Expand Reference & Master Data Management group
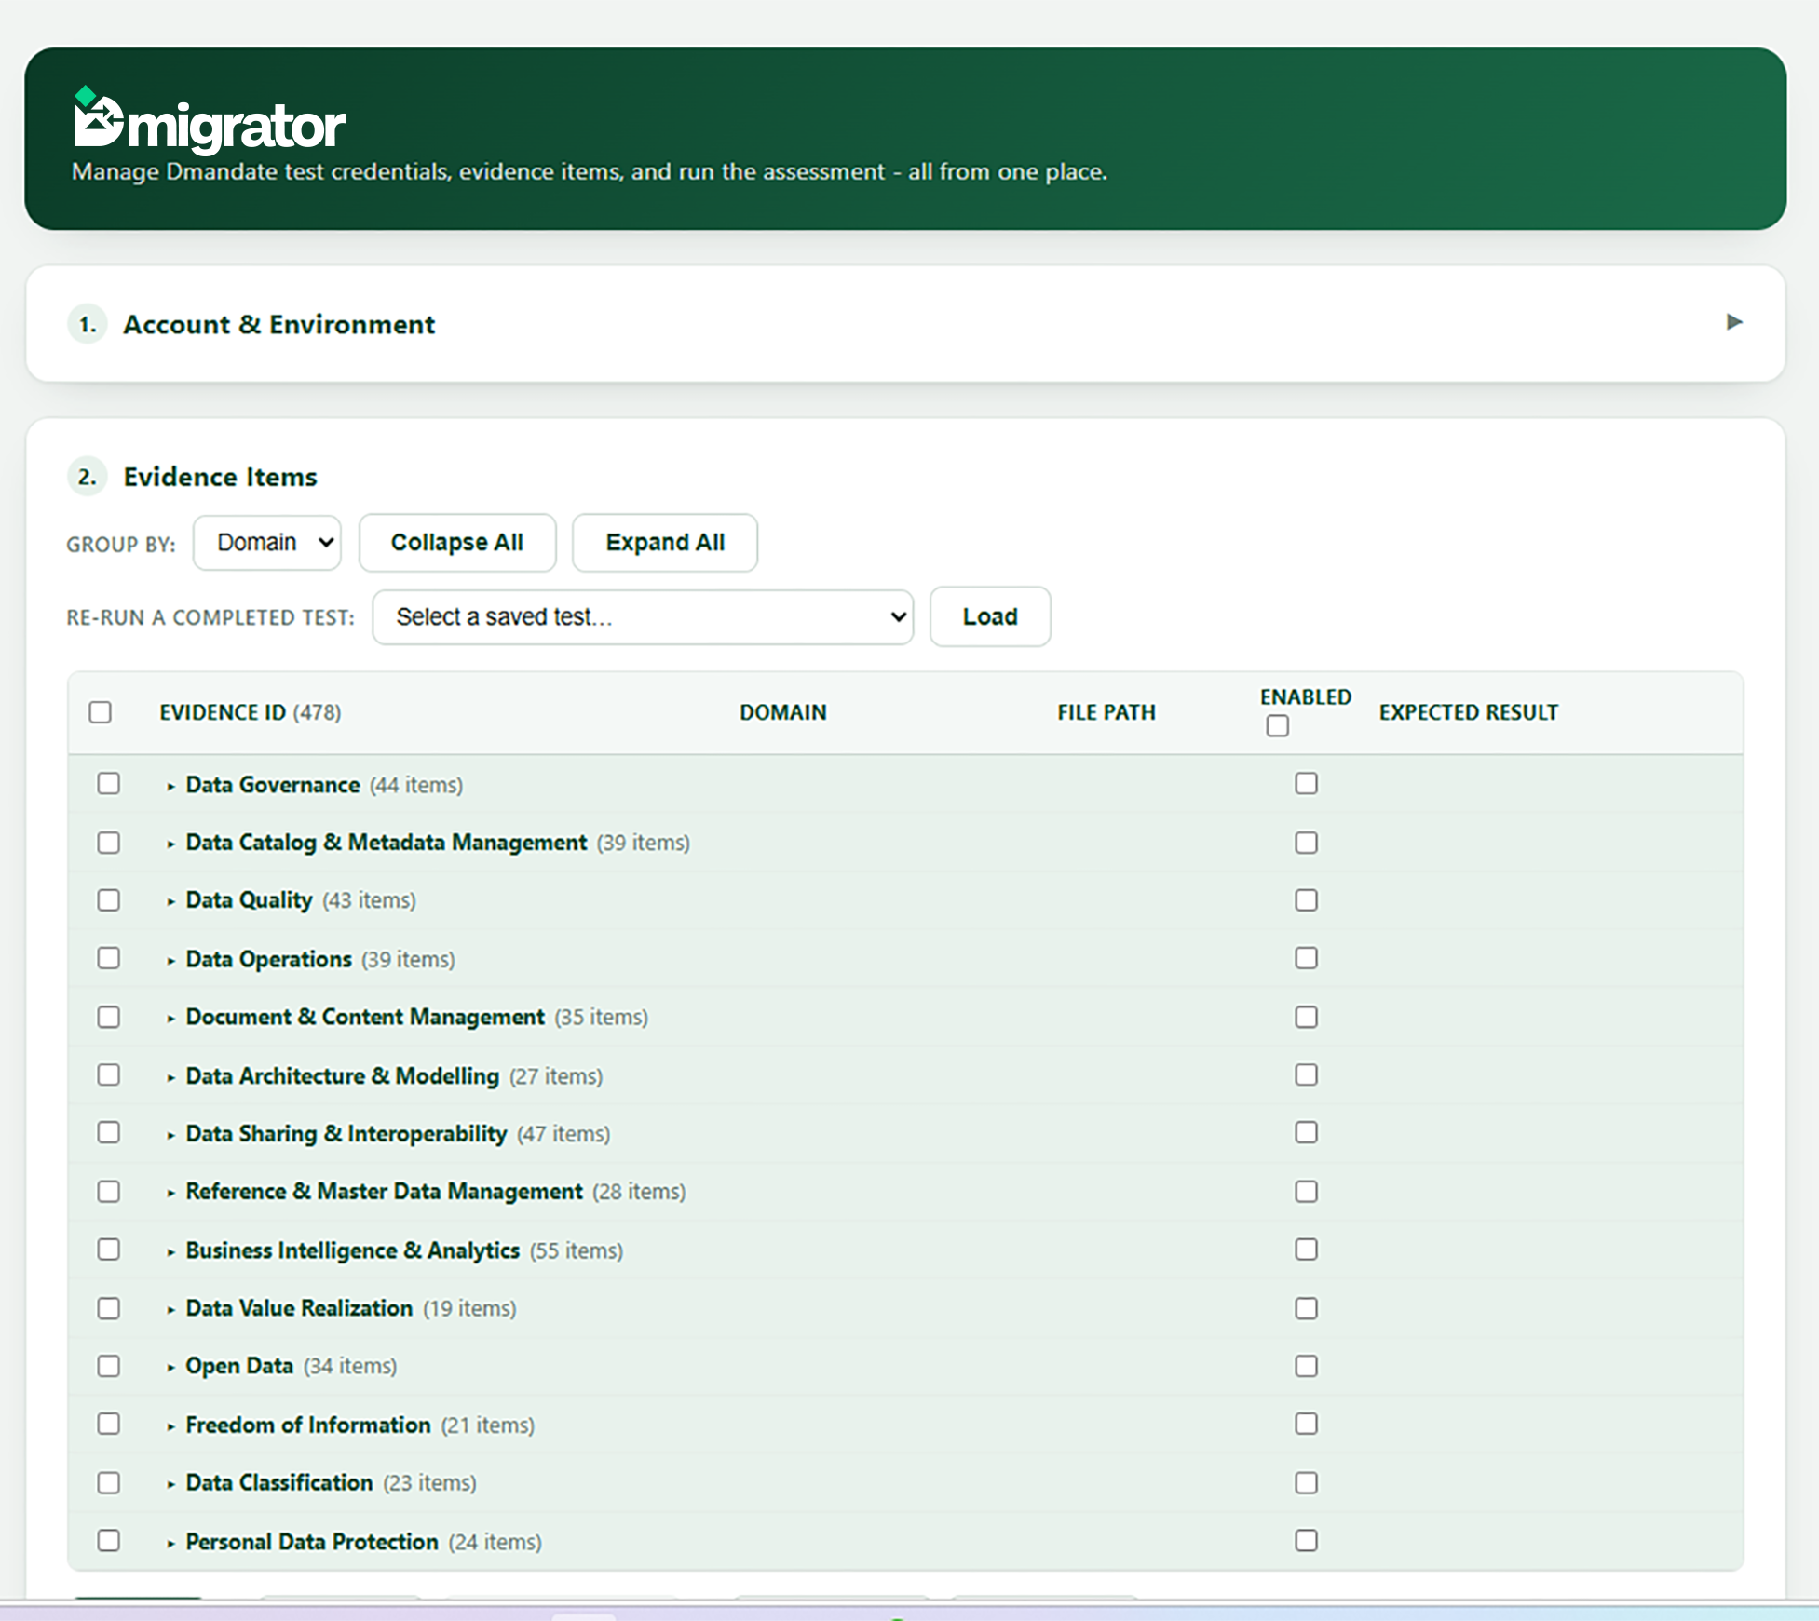The height and width of the screenshot is (1621, 1819). pyautogui.click(x=170, y=1194)
